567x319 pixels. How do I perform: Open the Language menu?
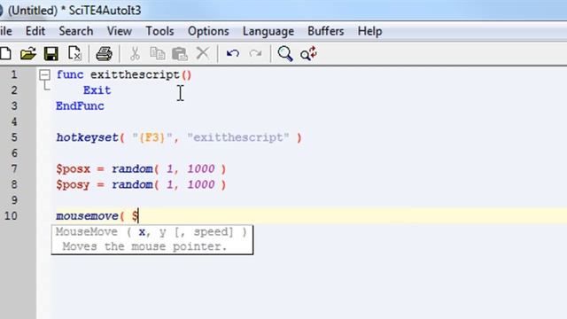click(x=268, y=32)
